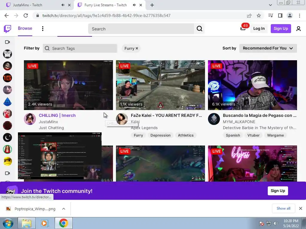Open MYM_ALKAPONE's 6.1K viewers stream thumbnail
Screen dimensions: 306x229
pyautogui.click(x=252, y=85)
